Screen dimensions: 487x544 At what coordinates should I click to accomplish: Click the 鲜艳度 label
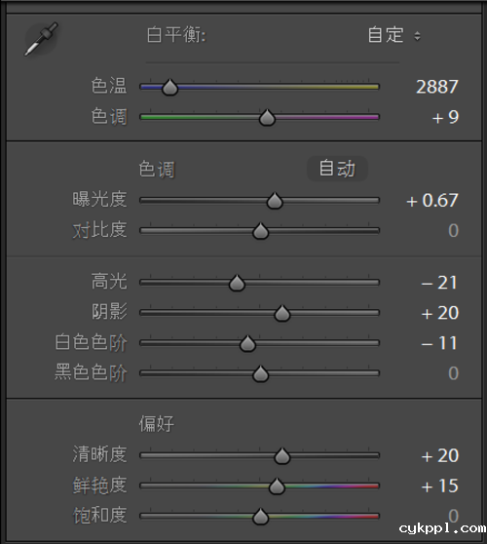pyautogui.click(x=99, y=486)
